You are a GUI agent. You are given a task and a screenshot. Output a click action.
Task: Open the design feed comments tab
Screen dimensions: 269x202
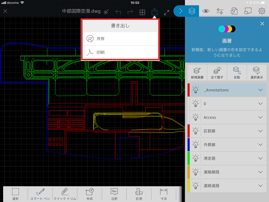pyautogui.click(x=248, y=11)
